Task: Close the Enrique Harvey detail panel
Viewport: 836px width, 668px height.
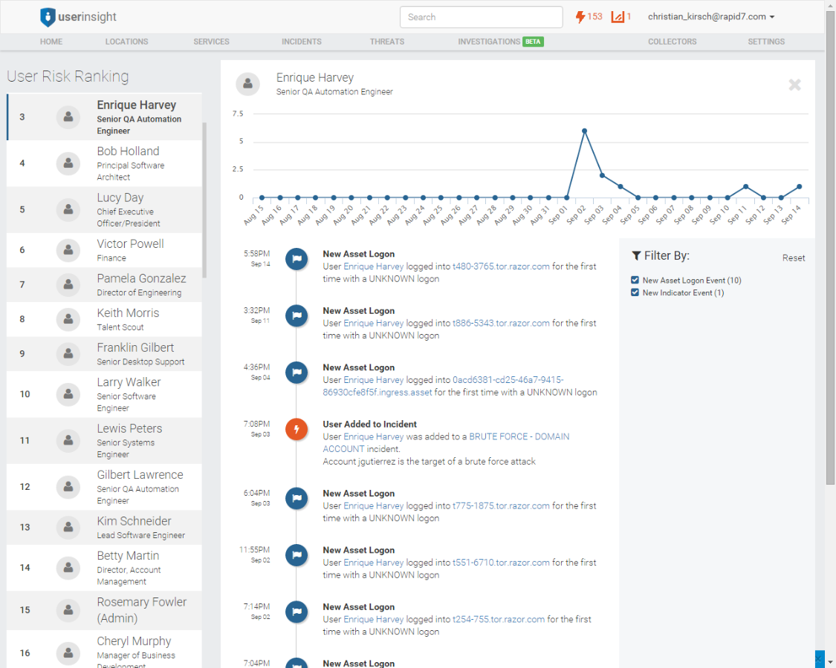Action: tap(794, 85)
